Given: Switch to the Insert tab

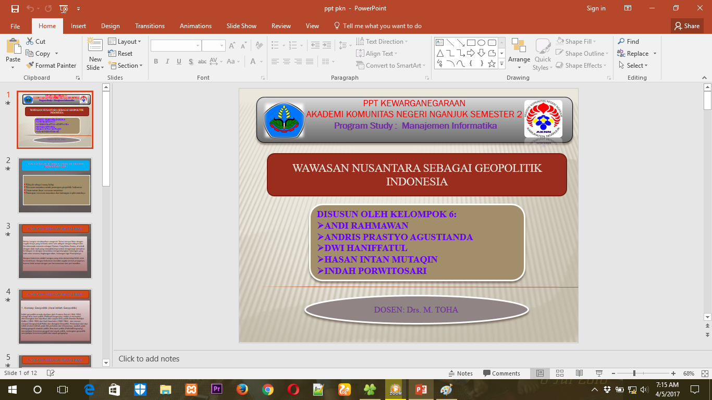Looking at the screenshot, I should [x=79, y=26].
